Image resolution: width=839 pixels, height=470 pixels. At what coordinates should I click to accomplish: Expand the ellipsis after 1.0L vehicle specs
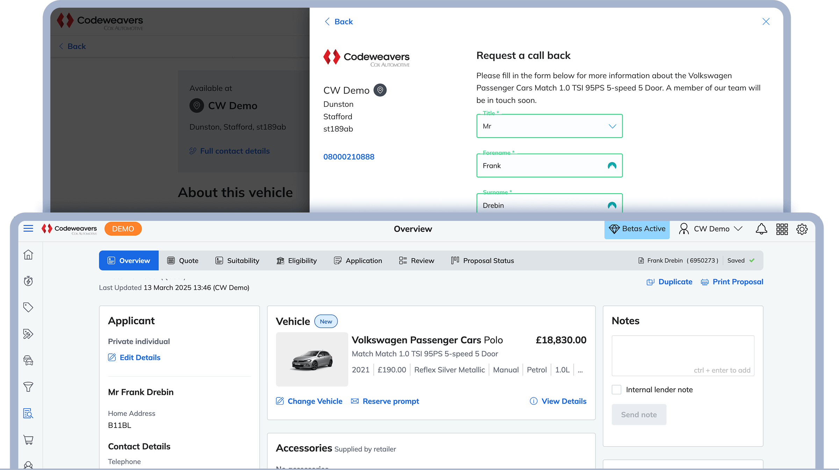pos(580,370)
